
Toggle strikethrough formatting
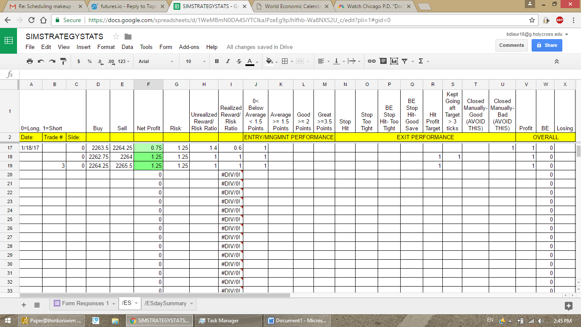point(239,61)
